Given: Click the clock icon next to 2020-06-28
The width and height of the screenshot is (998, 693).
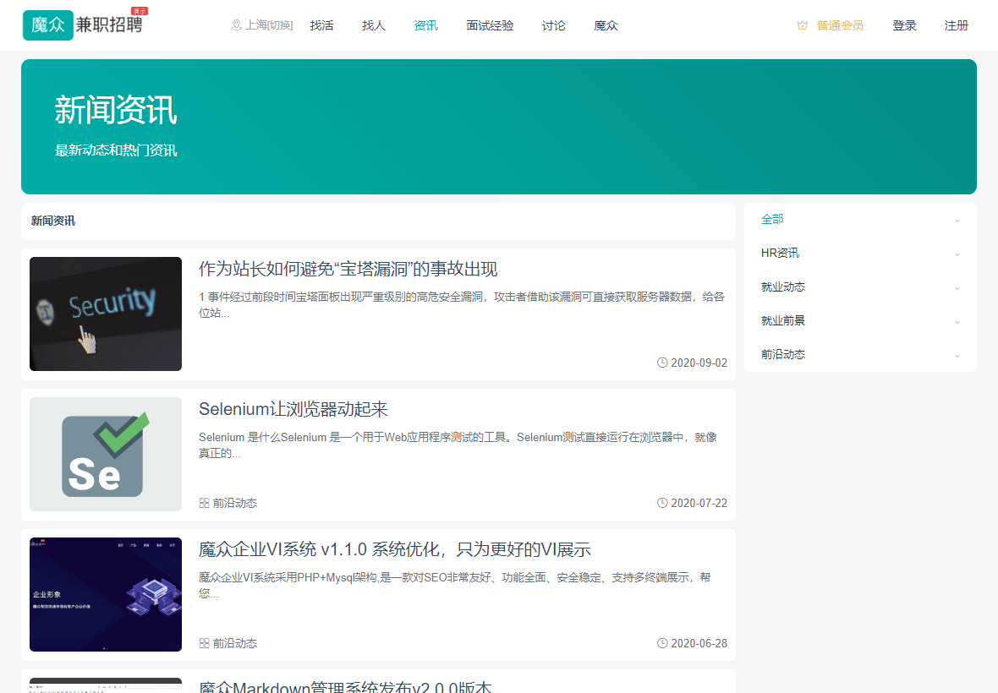Looking at the screenshot, I should tap(662, 643).
